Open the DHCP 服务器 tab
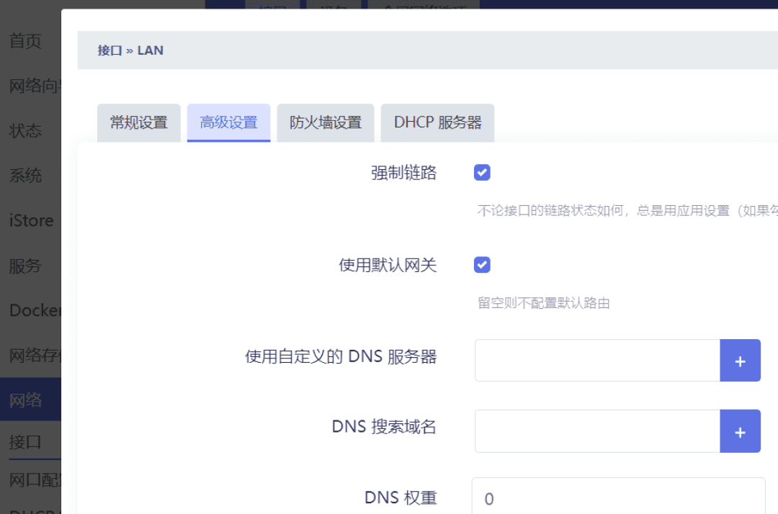778x514 pixels. [x=438, y=122]
